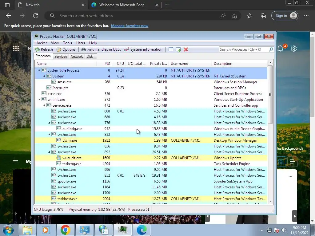Collapse the wininit.exe tree node

(x=39, y=99)
